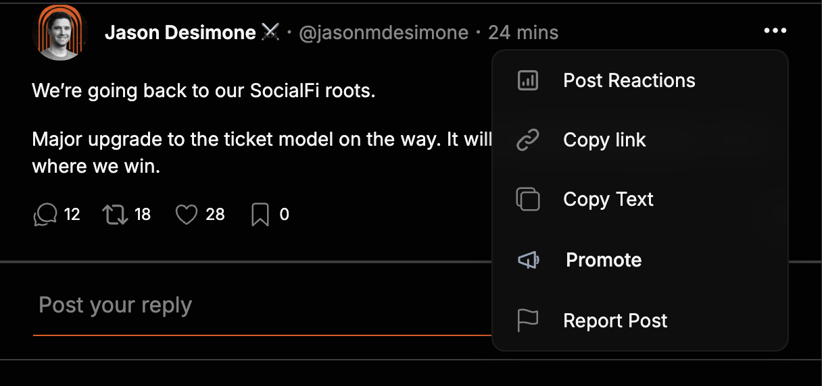
Task: Click the chain link icon in menu
Action: 527,140
